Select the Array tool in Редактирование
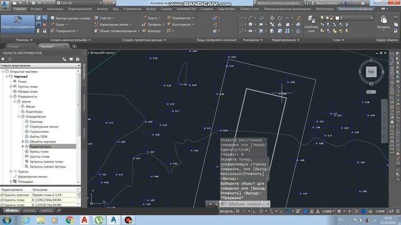The image size is (401, 225). 288,31
